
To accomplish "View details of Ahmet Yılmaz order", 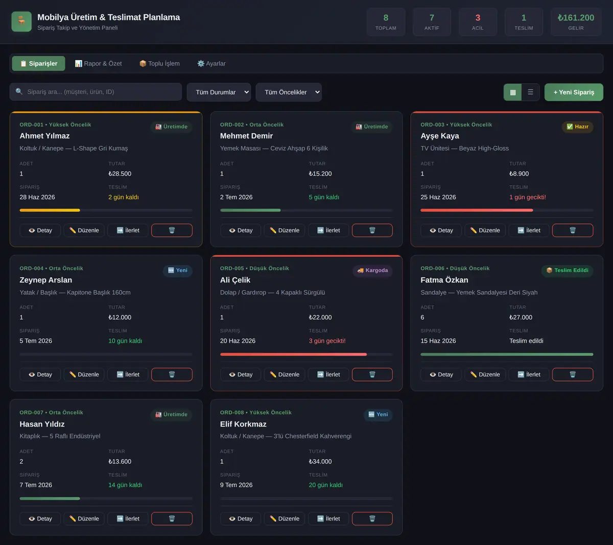I will tap(40, 230).
